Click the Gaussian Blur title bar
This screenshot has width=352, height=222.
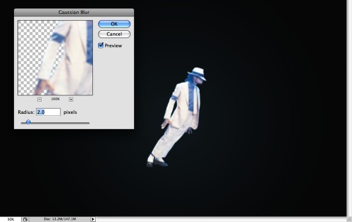pyautogui.click(x=74, y=12)
